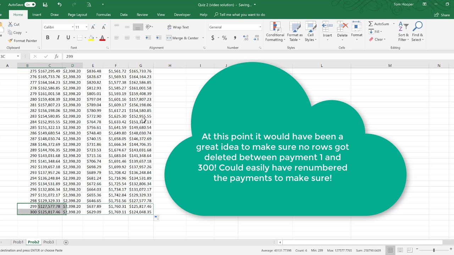
Task: Switch to the Prob3 sheet tab
Action: click(49, 242)
